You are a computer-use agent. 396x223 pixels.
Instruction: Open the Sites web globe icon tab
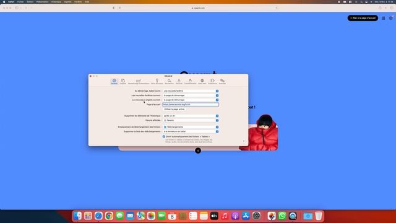click(x=202, y=81)
